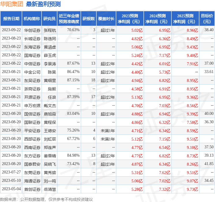The width and height of the screenshot is (215, 202).
Task: Select the 东方证券 institution cell
Action: [x=32, y=156]
